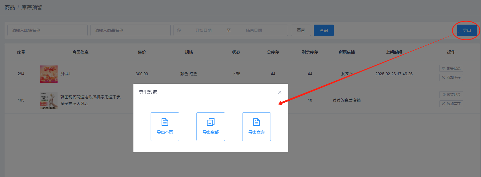
Task: Click the clock icon in date range
Action: 179,30
